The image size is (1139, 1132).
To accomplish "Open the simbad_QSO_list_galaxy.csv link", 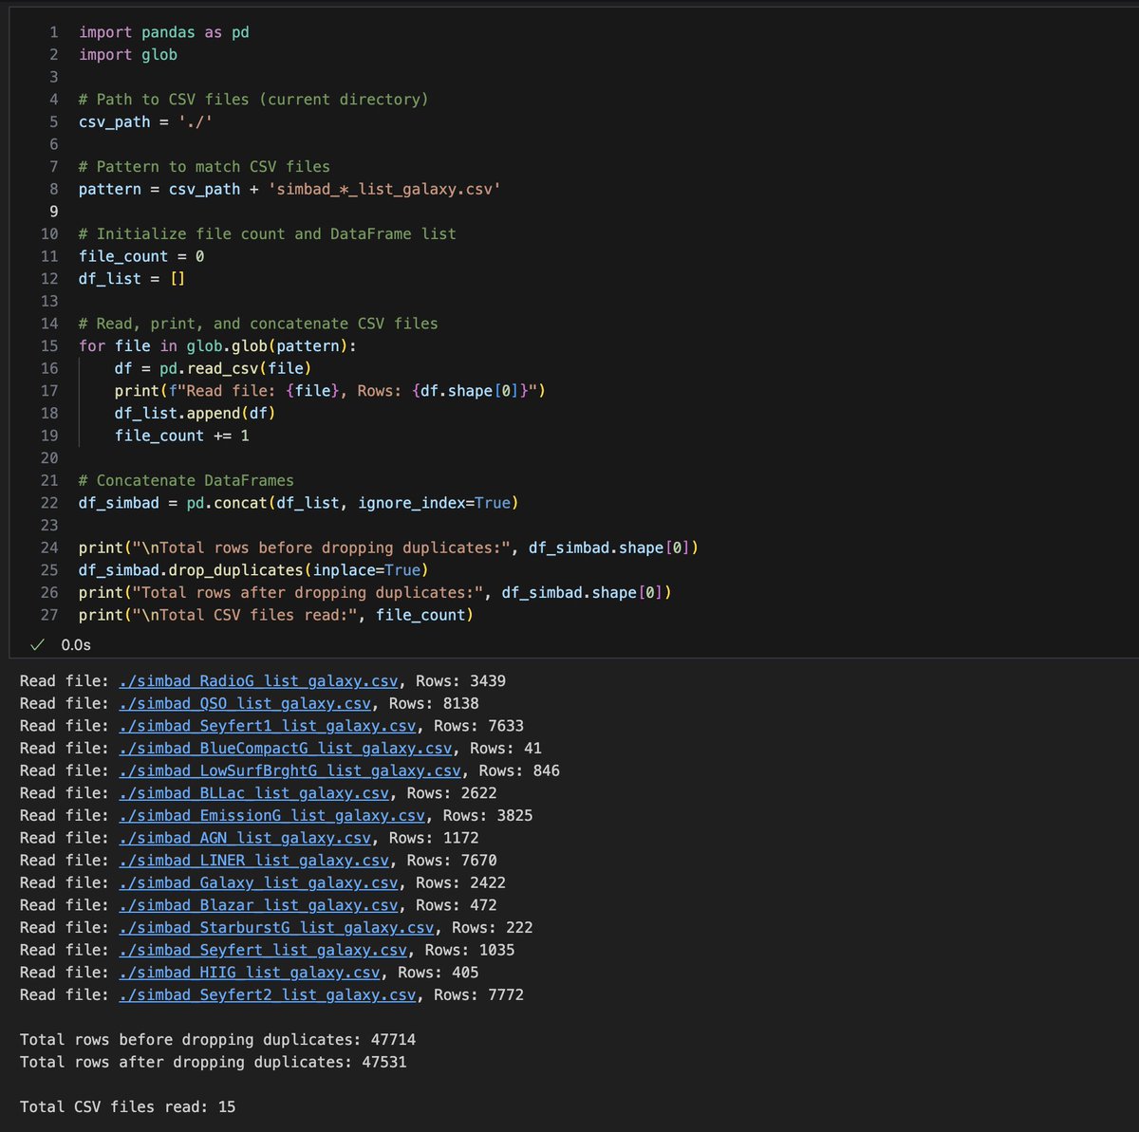I will click(x=245, y=703).
